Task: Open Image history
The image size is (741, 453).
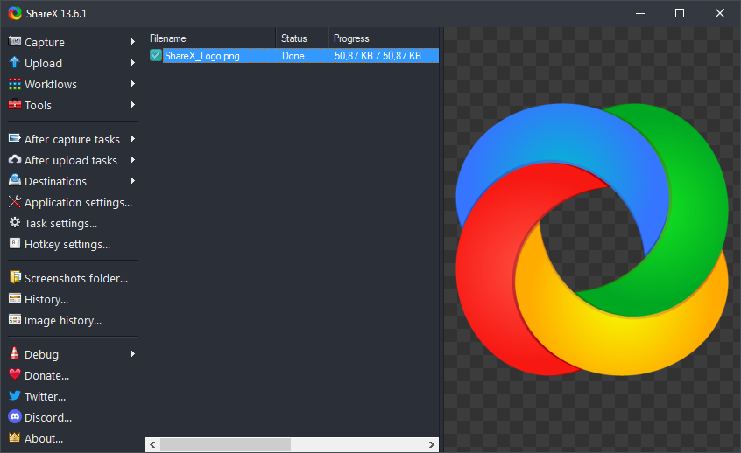Action: [x=62, y=320]
